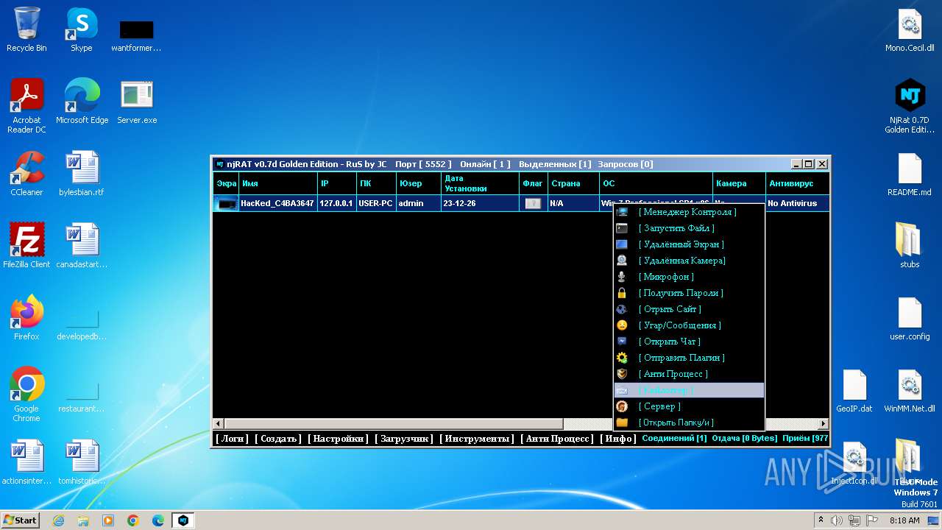Click the flag image in the Флаг column
942x530 pixels.
[x=533, y=203]
